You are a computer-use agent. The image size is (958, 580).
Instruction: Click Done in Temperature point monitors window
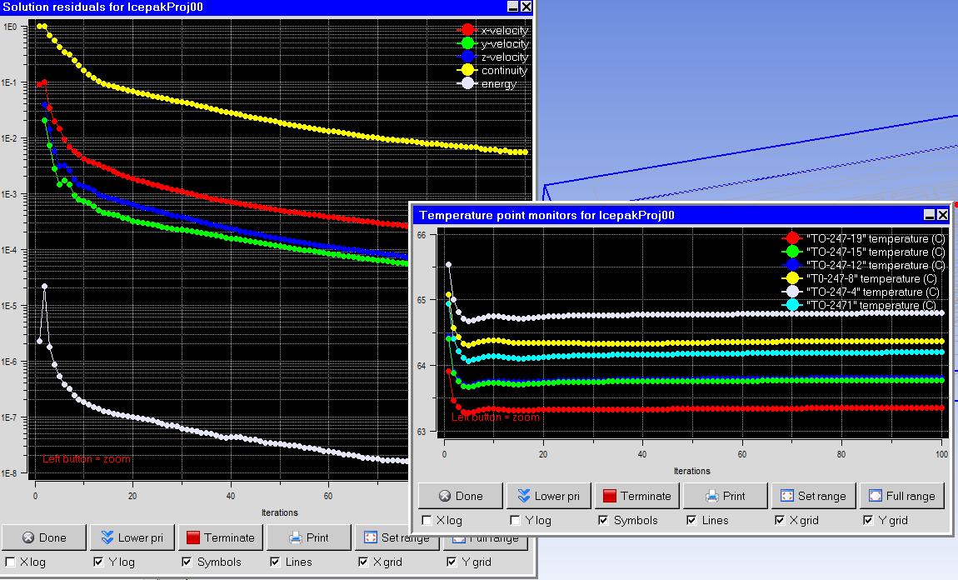click(461, 496)
